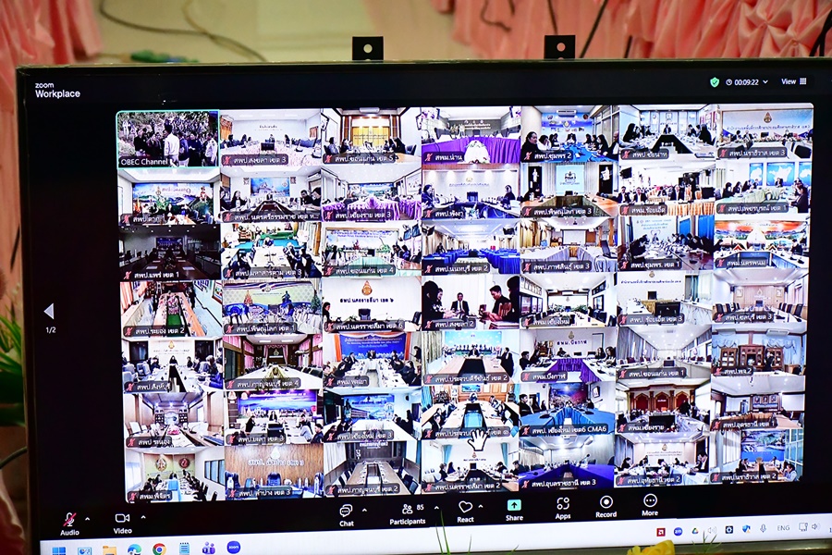Expand the Audio settings arrow

87,518
